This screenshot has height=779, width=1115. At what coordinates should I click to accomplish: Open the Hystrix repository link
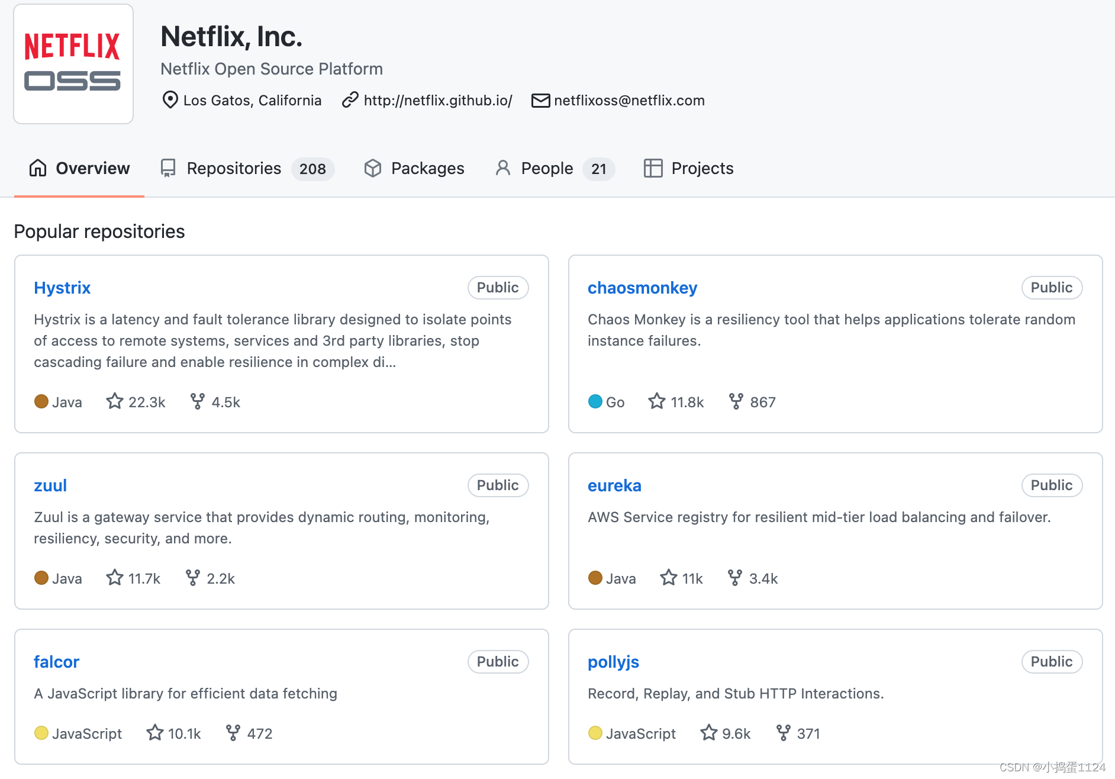[x=62, y=288]
